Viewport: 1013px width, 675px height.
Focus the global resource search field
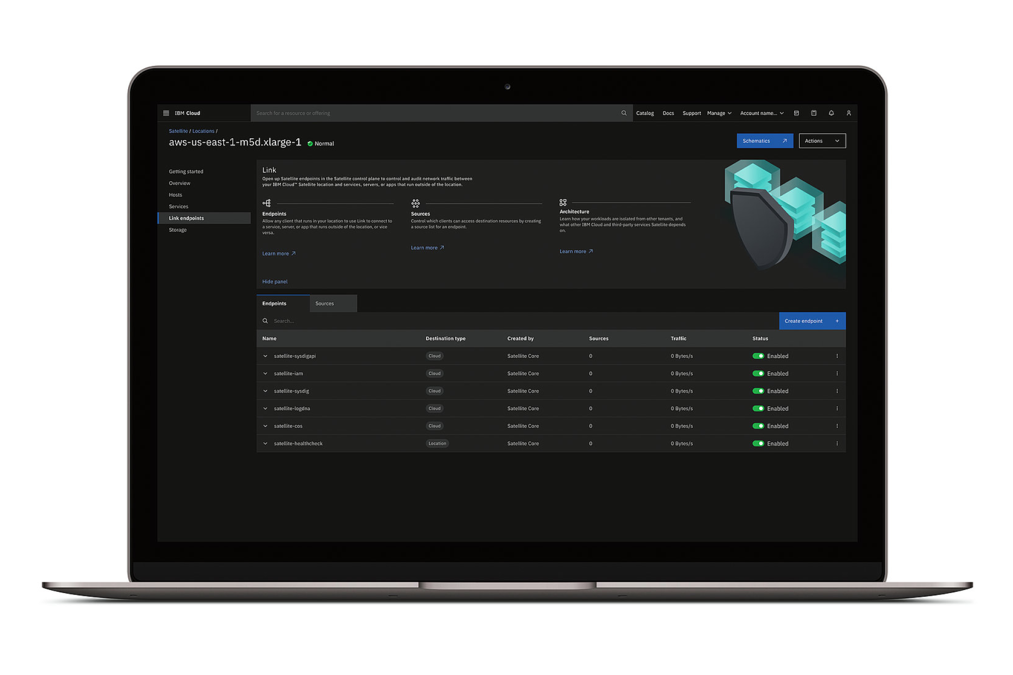441,113
